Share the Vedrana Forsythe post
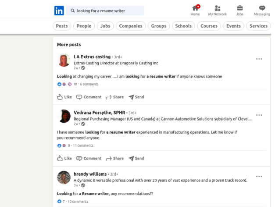Image resolution: width=275 pixels, height=209 pixels. pyautogui.click(x=114, y=158)
